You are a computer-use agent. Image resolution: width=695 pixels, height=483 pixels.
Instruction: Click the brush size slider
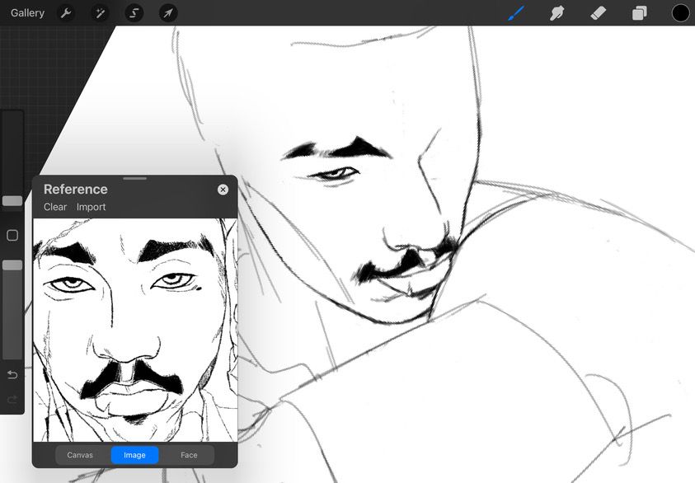[x=12, y=200]
